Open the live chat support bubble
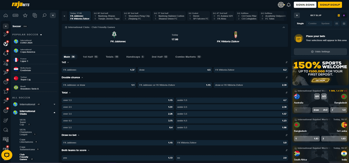349x163 pixels. coord(7,155)
